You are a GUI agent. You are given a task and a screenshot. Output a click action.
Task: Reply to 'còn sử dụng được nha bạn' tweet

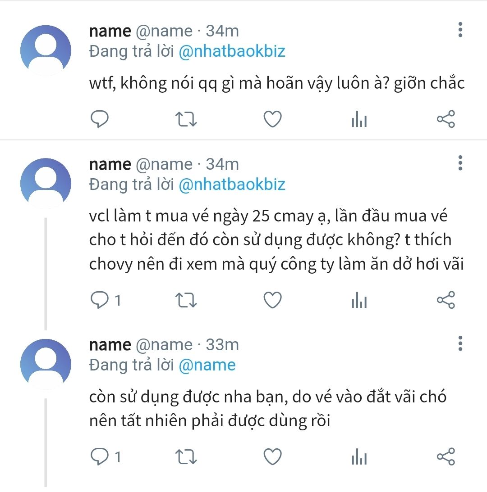(x=100, y=457)
